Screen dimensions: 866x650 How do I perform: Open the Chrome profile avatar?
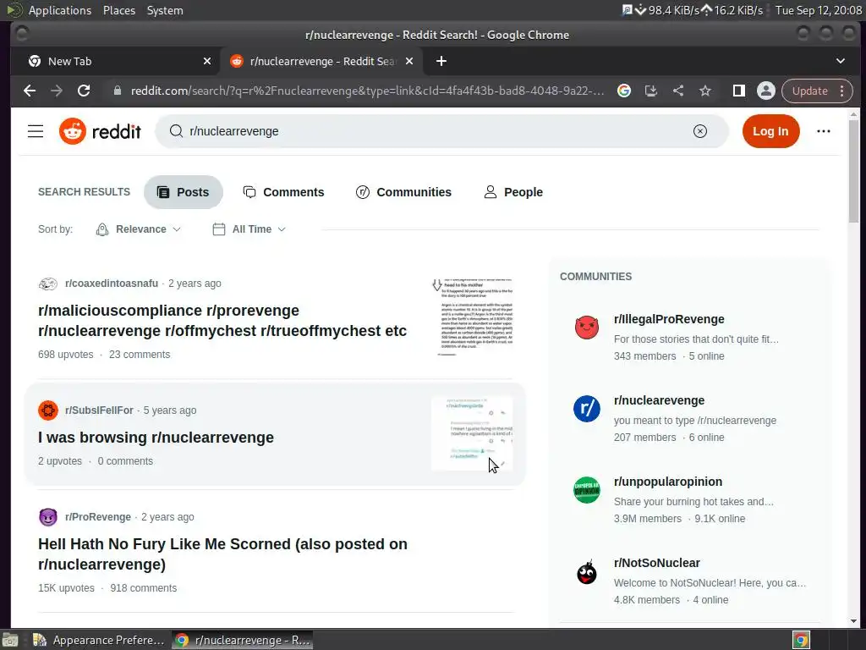[766, 91]
